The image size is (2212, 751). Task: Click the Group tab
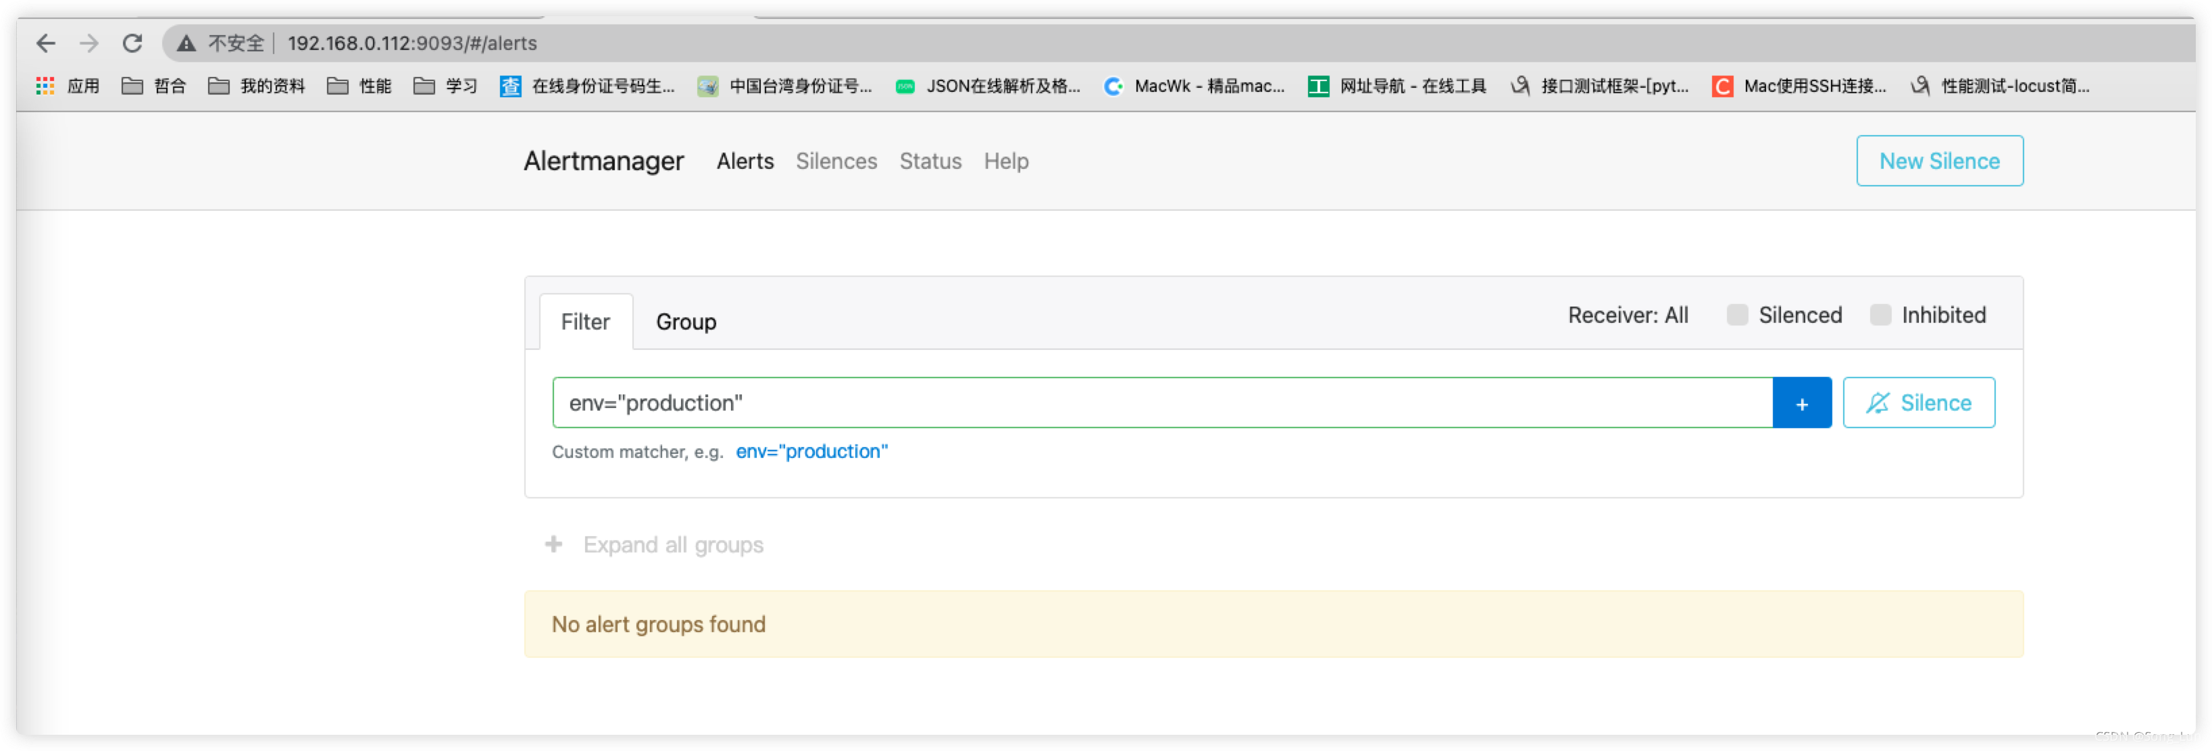tap(687, 321)
